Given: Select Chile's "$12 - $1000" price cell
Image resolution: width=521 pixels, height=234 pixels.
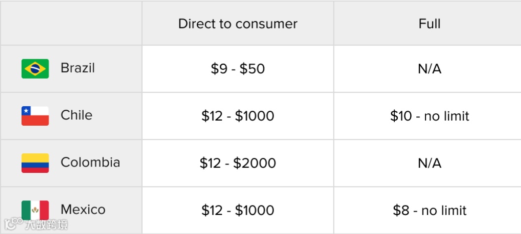Looking at the screenshot, I should [x=237, y=116].
